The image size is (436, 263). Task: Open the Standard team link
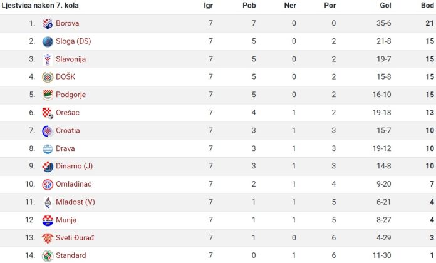71,255
